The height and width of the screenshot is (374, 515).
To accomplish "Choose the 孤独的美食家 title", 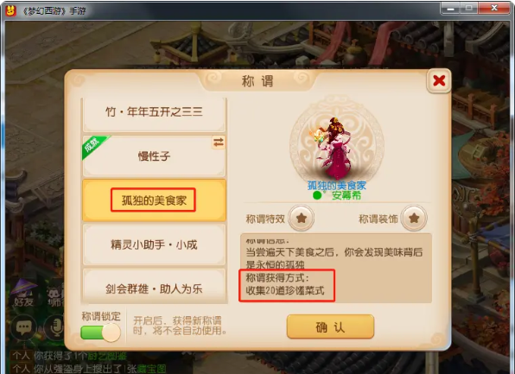I will click(x=154, y=200).
